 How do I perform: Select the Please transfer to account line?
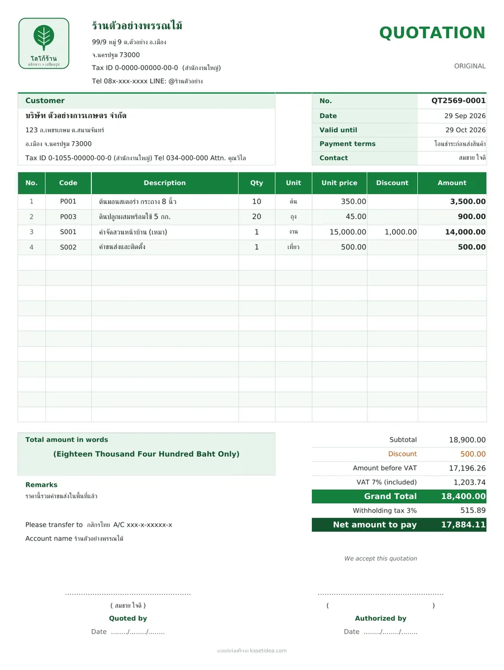[99, 525]
